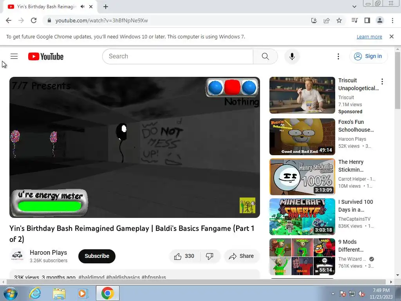Click the browser forward arrow
The width and height of the screenshot is (401, 301).
pos(21,20)
